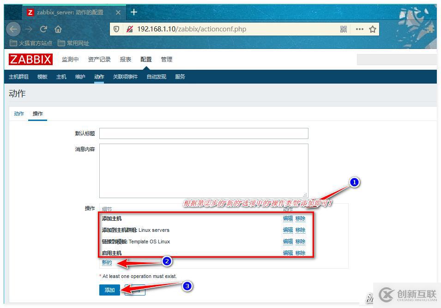Click the 'Template OS Linux' operation text
Image resolution: width=441 pixels, height=308 pixels.
pyautogui.click(x=149, y=242)
